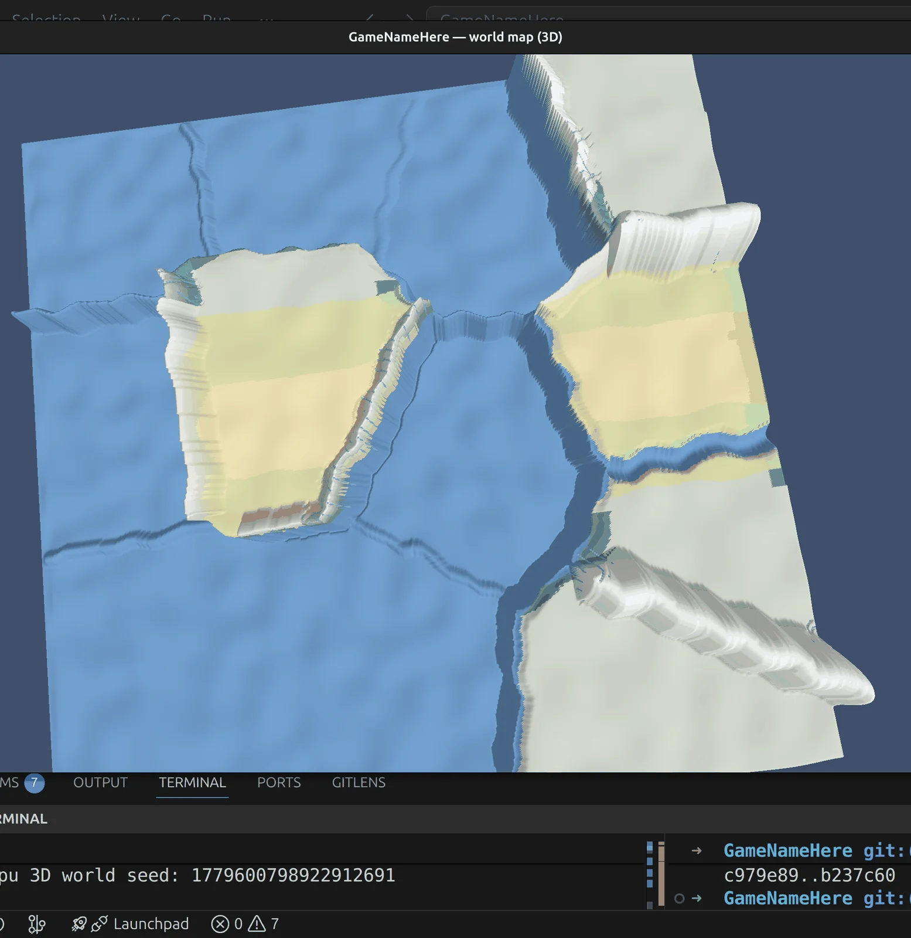911x938 pixels.
Task: Click the warning triangle showing 7
Action: 257,925
